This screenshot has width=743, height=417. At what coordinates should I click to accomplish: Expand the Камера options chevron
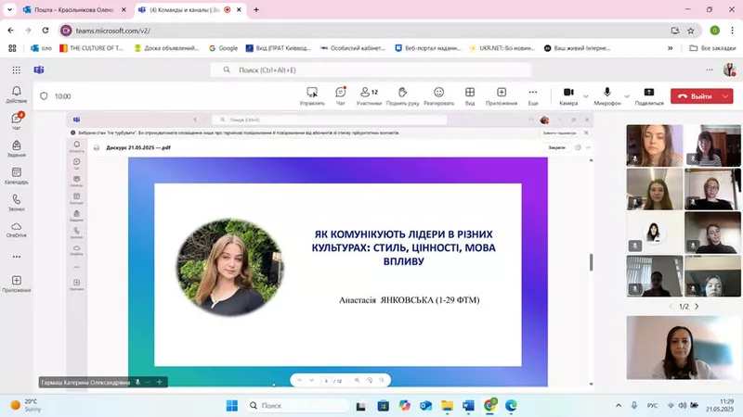point(586,96)
